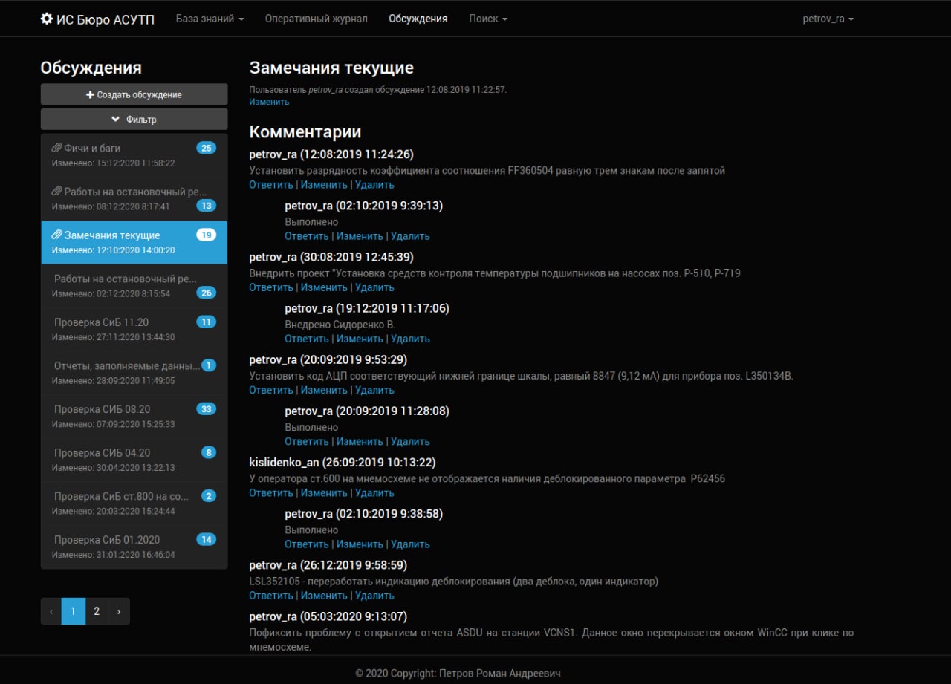Screen dimensions: 951x684
Task: Open Проверка СИБ 04.20 discussion
Action: pos(134,460)
